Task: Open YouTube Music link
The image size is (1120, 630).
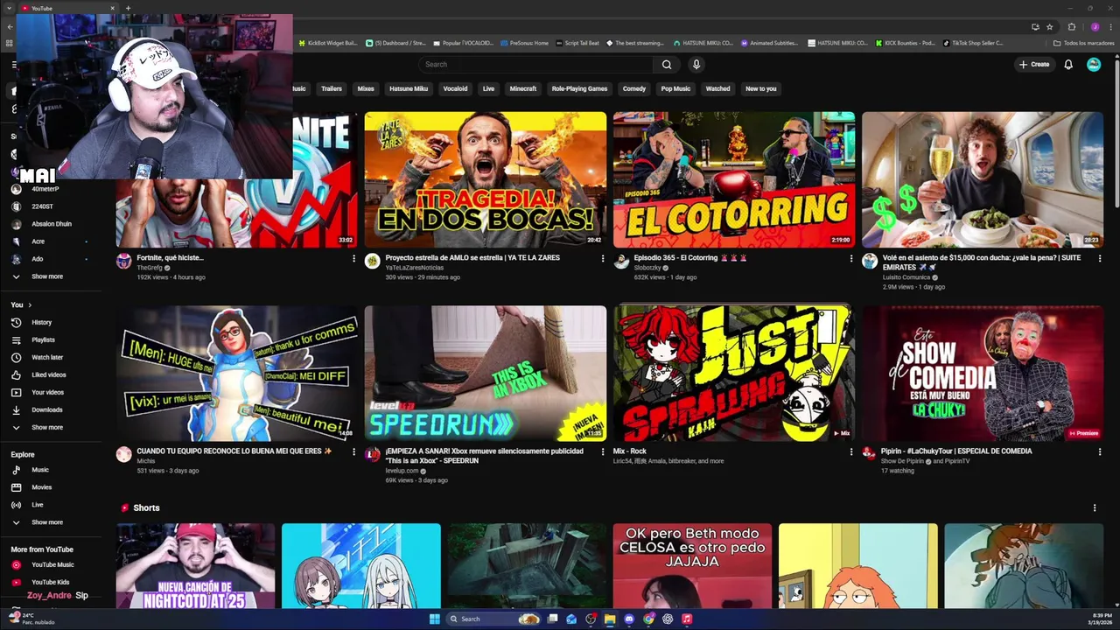Action: click(51, 564)
